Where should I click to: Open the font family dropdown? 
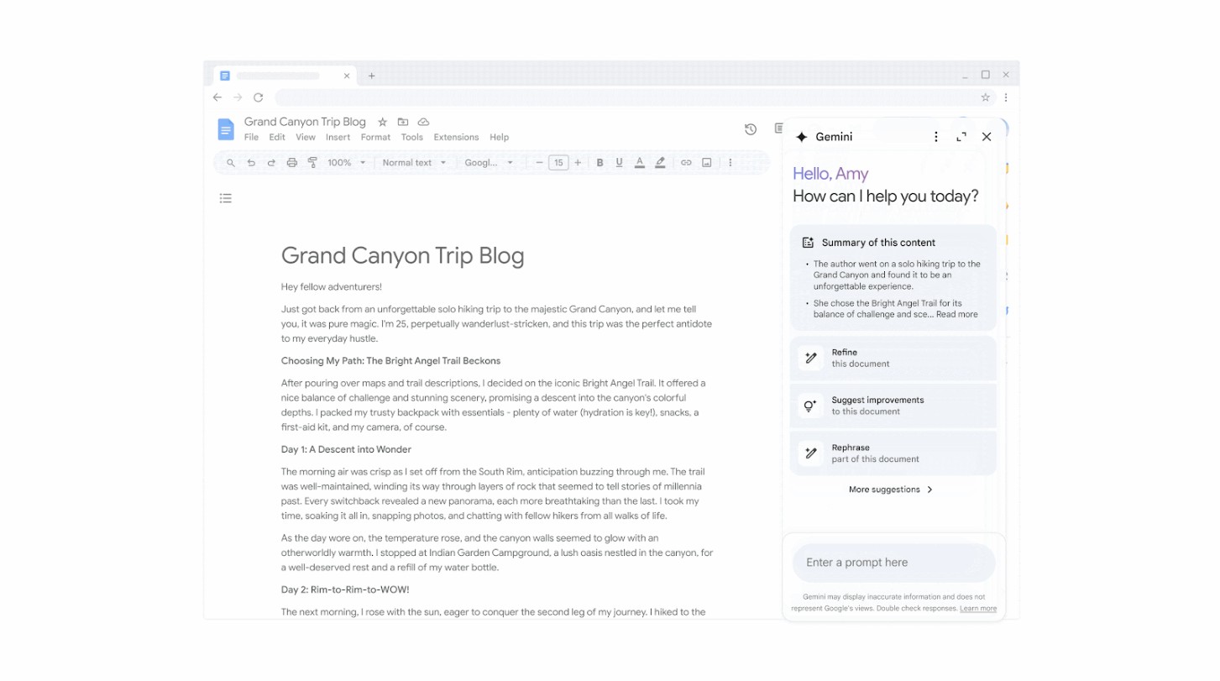pos(489,163)
